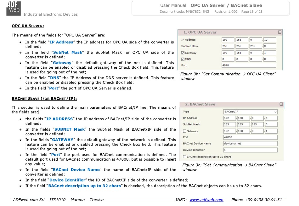This screenshot has height=206, width=299.
Task: Click first octet of OPC UA IP Address
Action: (228, 40)
